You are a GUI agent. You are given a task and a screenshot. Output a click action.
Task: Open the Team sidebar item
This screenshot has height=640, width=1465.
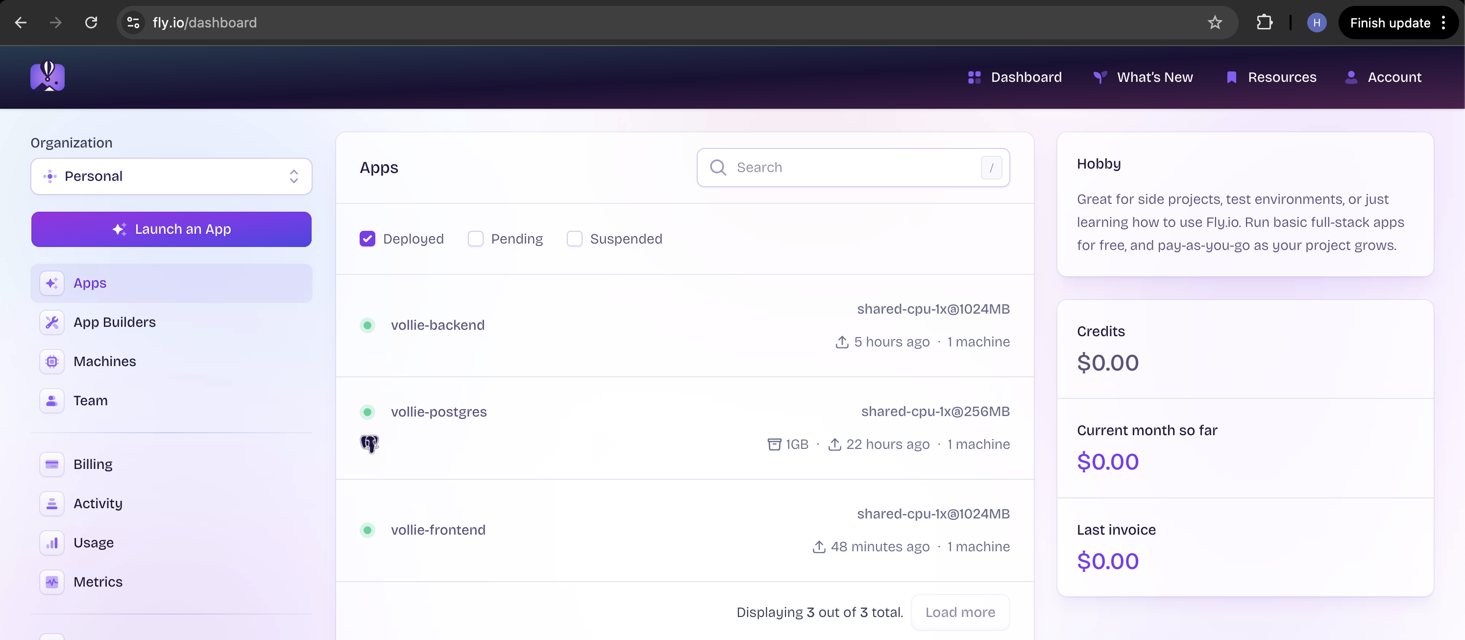pos(171,400)
